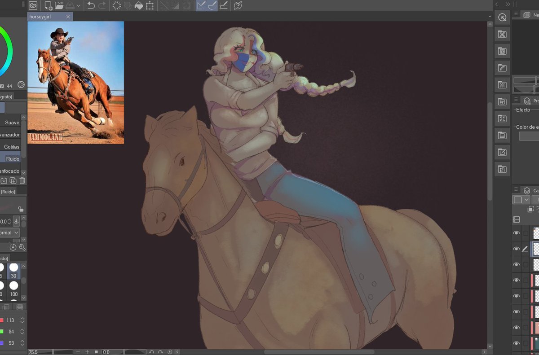The image size is (539, 355).
Task: Click Invert selected area icon
Action: [x=175, y=5]
